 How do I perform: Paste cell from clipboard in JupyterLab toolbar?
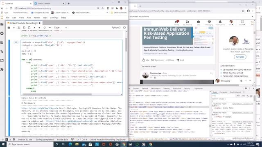pos(29,28)
